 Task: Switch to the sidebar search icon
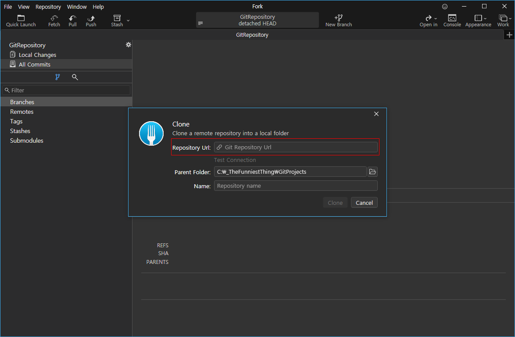[75, 77]
